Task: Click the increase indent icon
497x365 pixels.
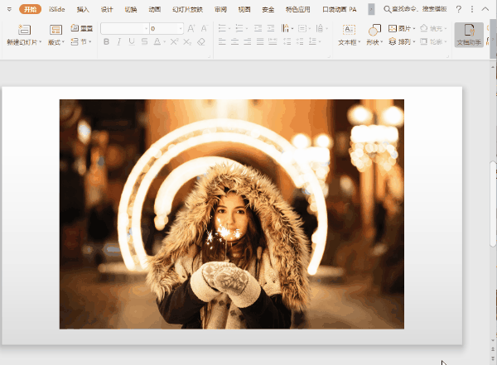Action: pyautogui.click(x=271, y=28)
